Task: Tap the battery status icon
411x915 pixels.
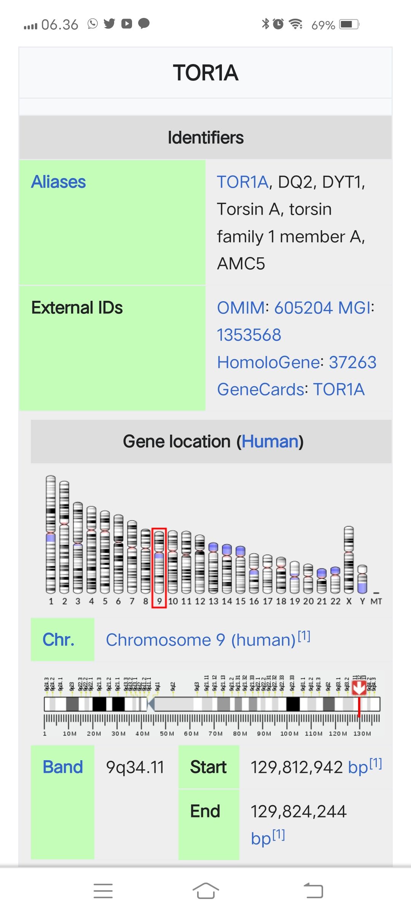Action: click(349, 24)
